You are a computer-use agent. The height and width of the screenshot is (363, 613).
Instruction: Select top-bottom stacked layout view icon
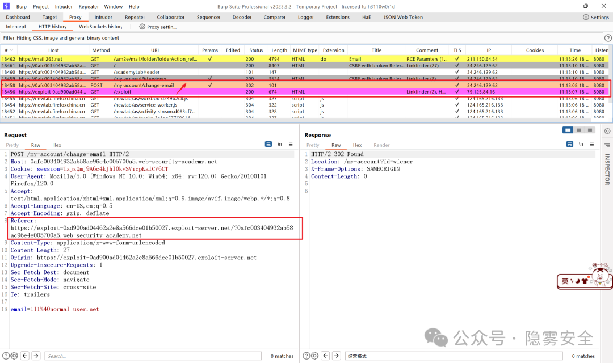pyautogui.click(x=579, y=130)
